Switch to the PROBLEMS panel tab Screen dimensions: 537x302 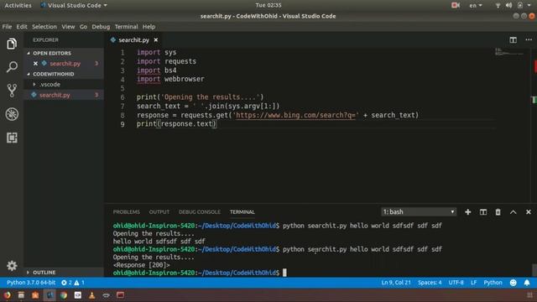click(127, 212)
